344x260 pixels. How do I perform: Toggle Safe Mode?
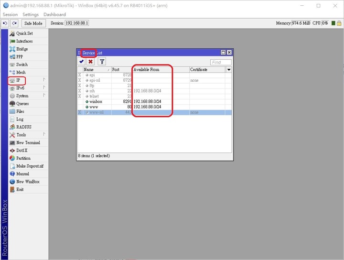(33, 23)
